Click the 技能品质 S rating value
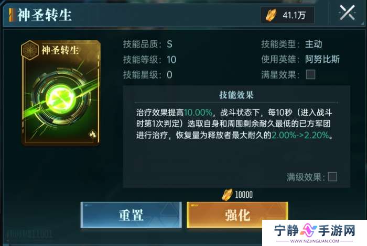The height and width of the screenshot is (246, 367). tap(170, 44)
